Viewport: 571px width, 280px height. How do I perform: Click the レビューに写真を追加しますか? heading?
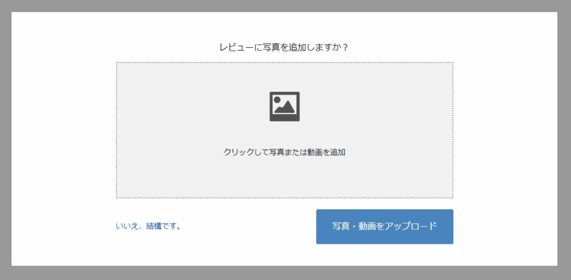(x=284, y=48)
